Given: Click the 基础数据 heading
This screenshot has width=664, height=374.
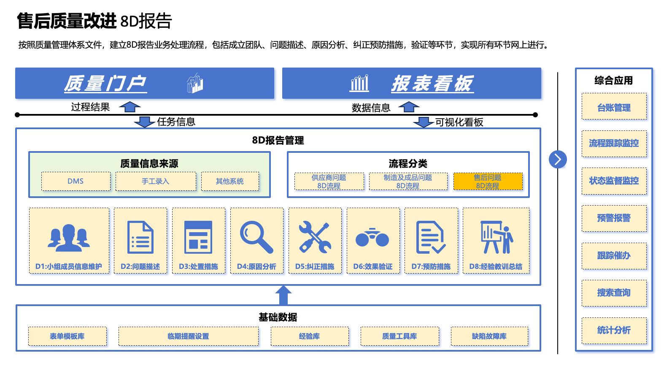Looking at the screenshot, I should coord(278,317).
